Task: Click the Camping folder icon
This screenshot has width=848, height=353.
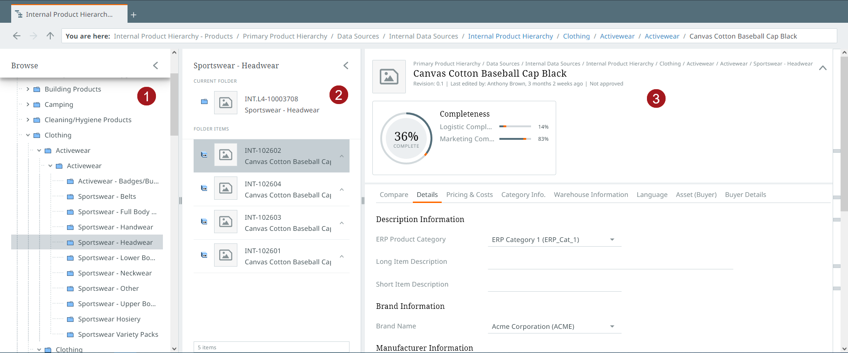Action: 37,105
